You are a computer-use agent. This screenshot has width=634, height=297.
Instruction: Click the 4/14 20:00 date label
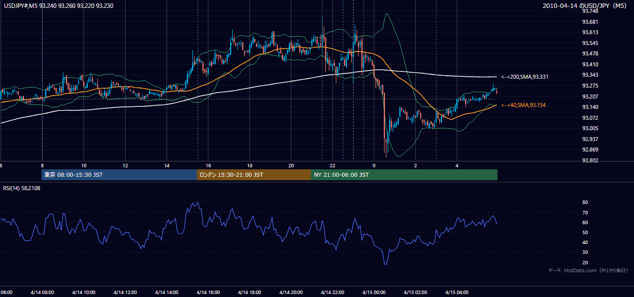[291, 292]
